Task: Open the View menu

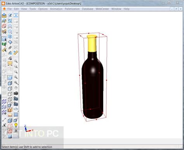Action: pos(24,9)
